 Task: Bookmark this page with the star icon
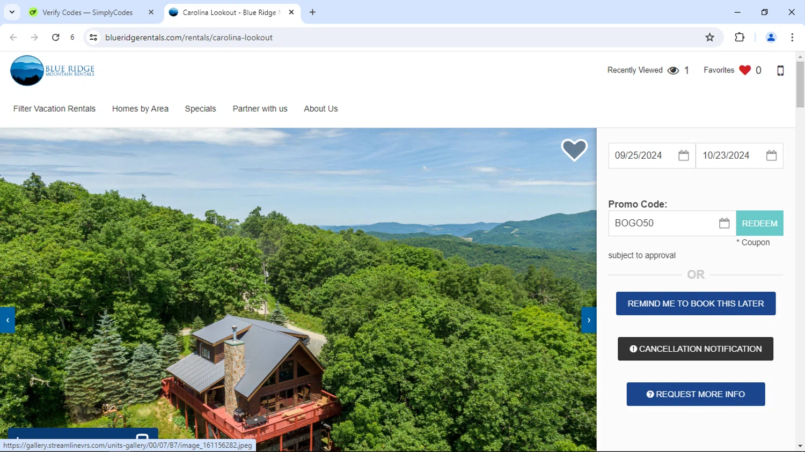pyautogui.click(x=709, y=38)
